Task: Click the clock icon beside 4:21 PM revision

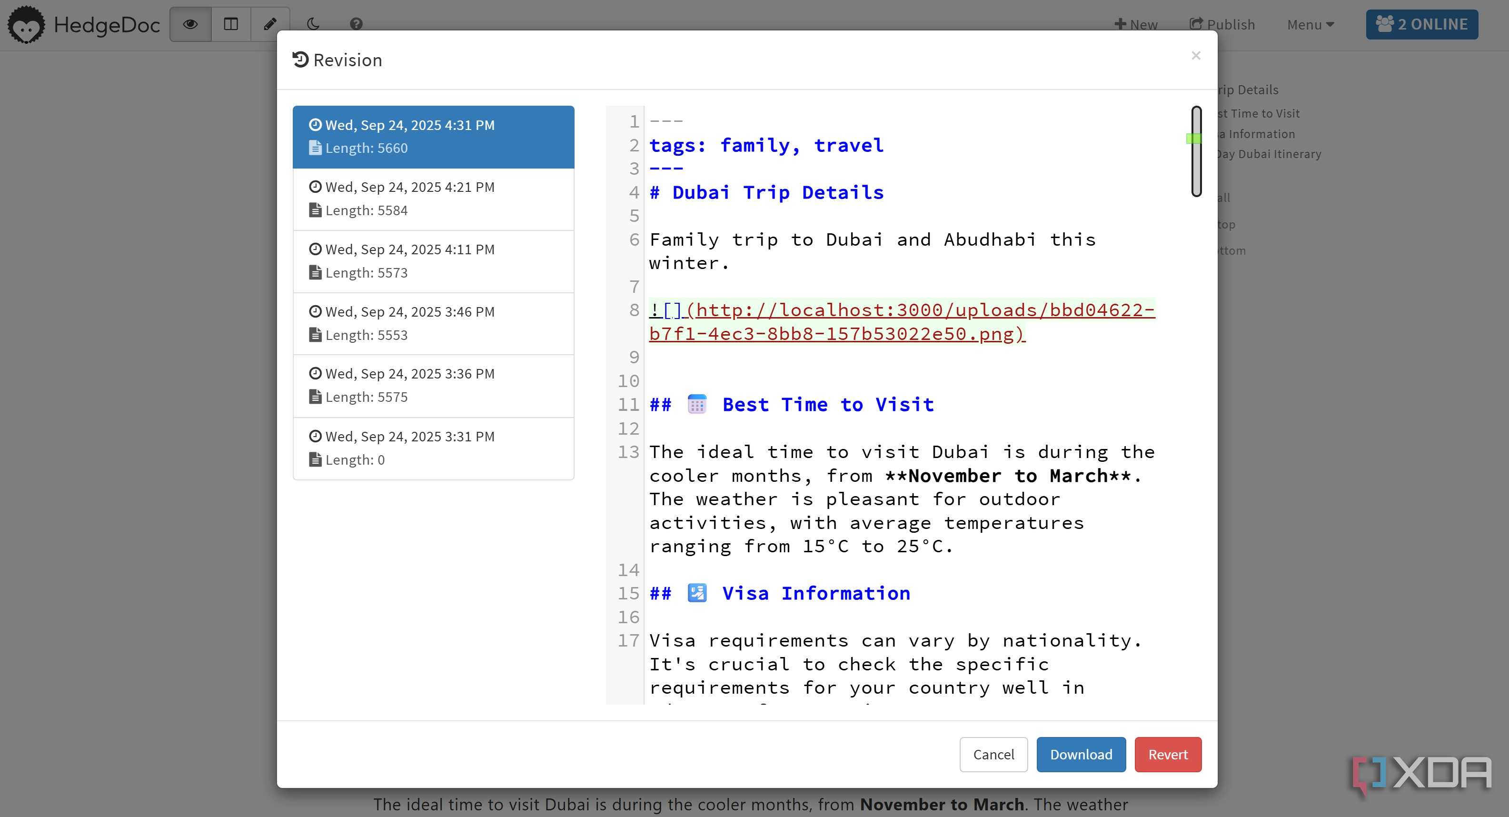Action: [315, 187]
